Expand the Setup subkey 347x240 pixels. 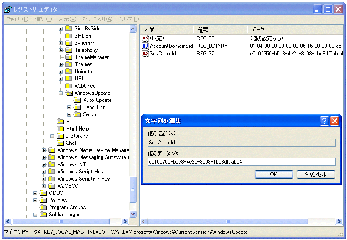coord(69,114)
